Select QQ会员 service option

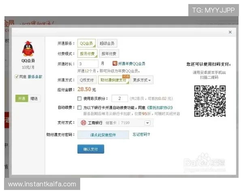pos(87,43)
